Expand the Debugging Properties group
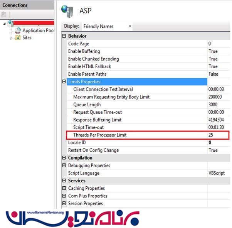232x228 pixels. [x=64, y=165]
